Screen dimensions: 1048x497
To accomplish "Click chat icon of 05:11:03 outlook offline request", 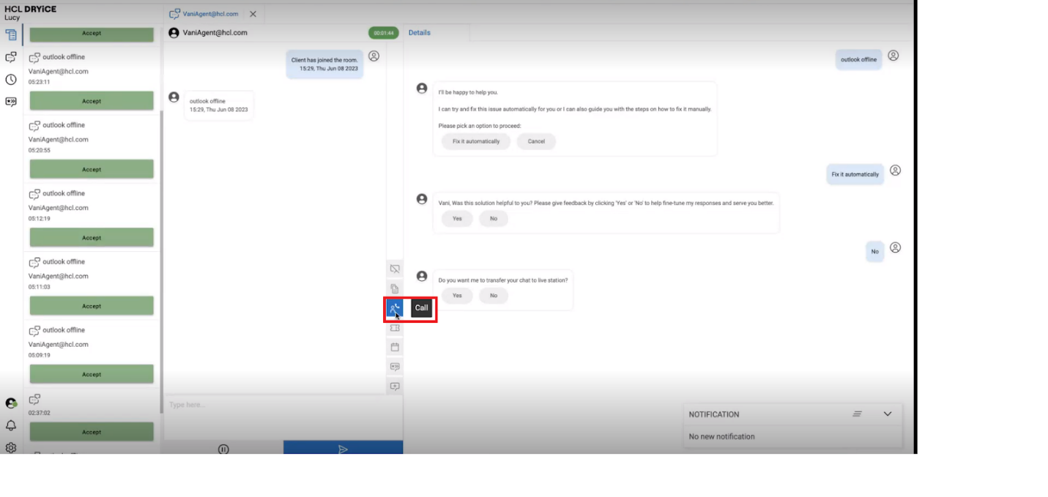I will (34, 262).
